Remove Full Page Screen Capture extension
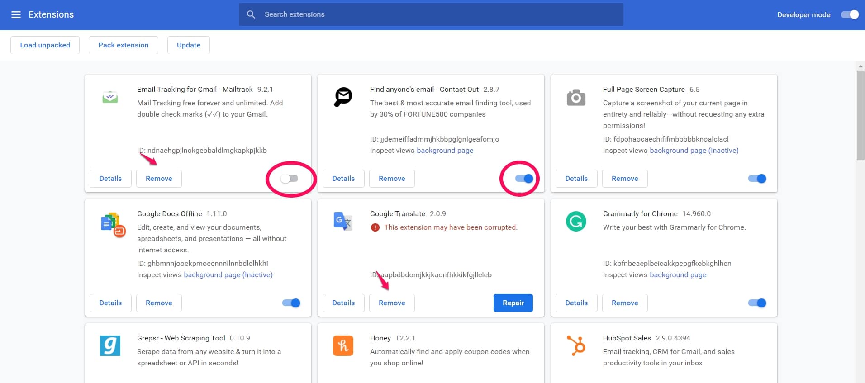The width and height of the screenshot is (865, 383). click(x=625, y=179)
